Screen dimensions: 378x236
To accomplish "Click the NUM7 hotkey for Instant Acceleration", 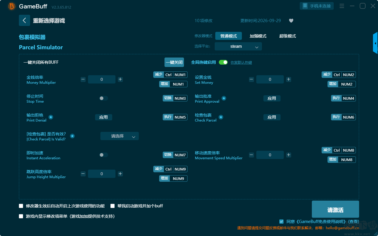I will coord(175,155).
